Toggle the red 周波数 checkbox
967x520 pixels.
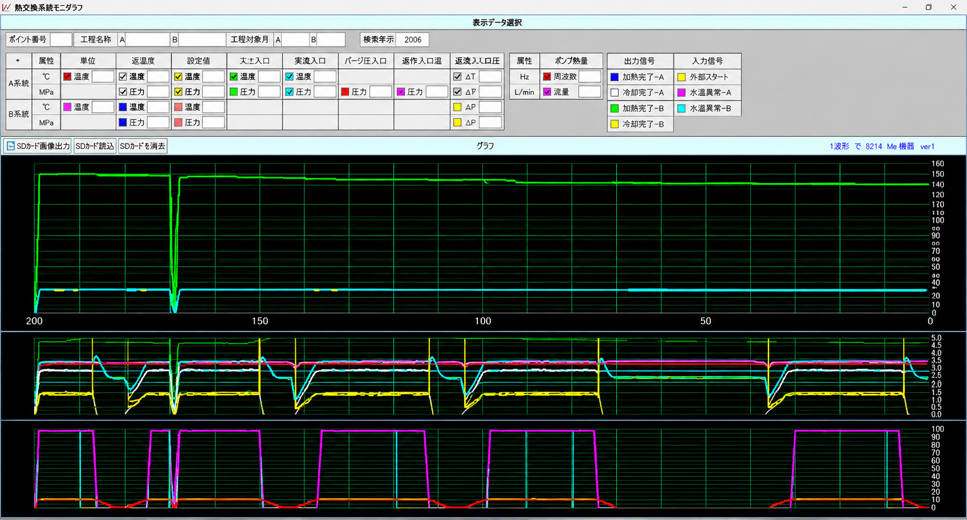point(547,76)
